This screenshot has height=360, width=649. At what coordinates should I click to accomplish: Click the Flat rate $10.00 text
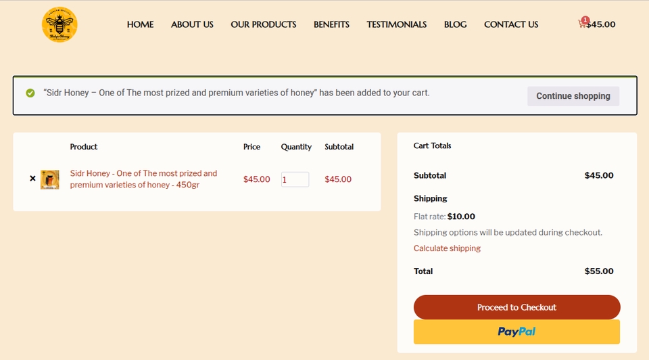point(444,217)
